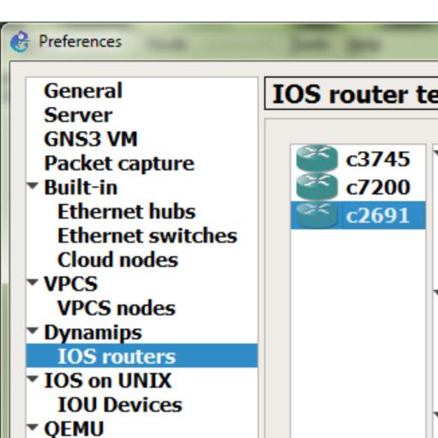Click the QEMU category label
The image size is (438, 438).
[x=74, y=429]
